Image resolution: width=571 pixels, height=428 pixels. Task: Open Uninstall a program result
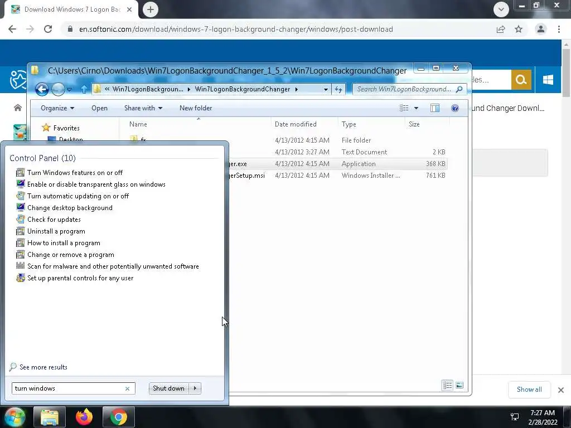tap(56, 231)
